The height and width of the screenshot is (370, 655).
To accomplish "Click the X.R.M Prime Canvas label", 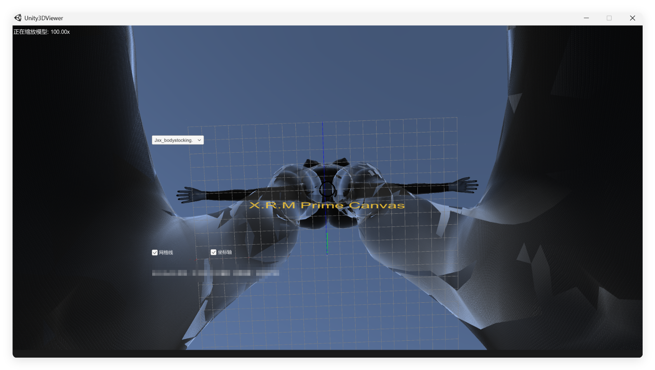I will click(327, 205).
